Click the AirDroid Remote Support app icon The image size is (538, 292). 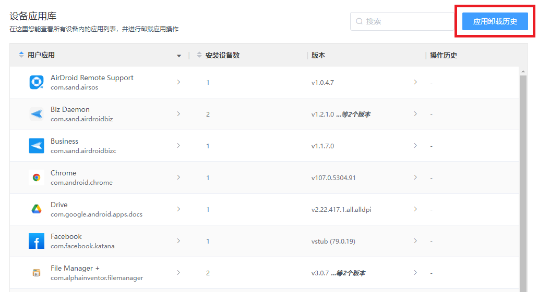(x=37, y=82)
